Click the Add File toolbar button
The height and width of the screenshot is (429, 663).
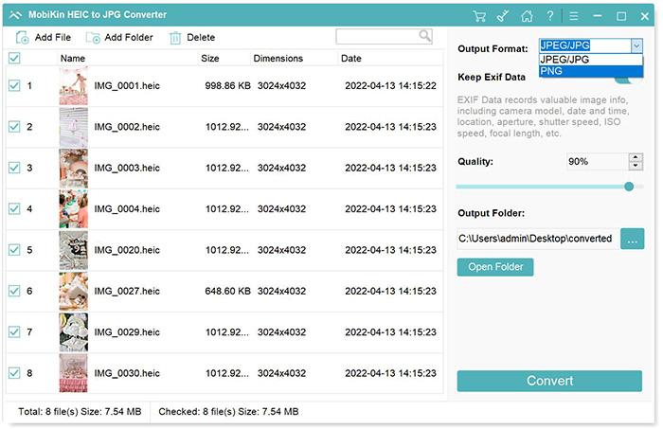(x=44, y=38)
